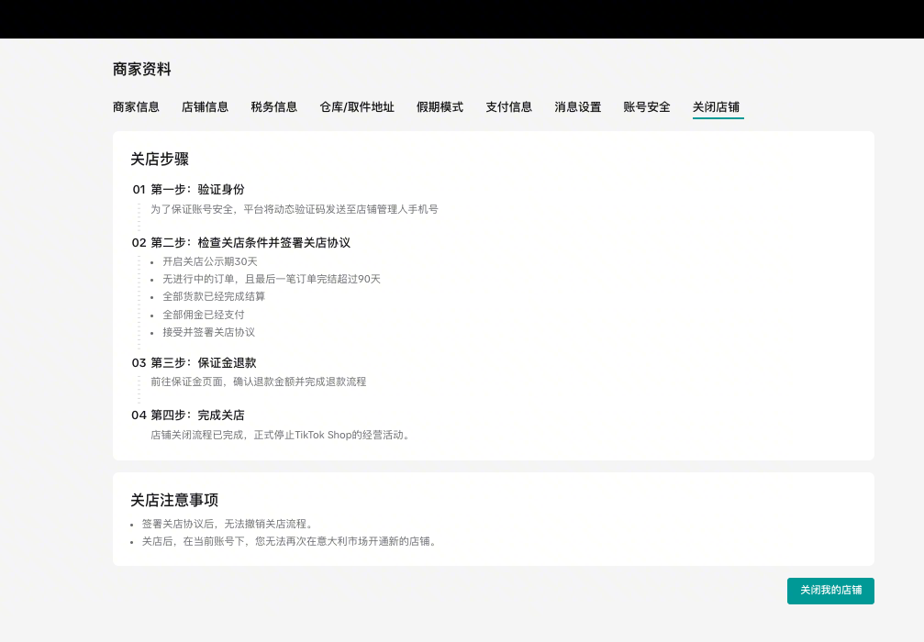924x642 pixels.
Task: Click the 关店步骤 section heading
Action: pyautogui.click(x=160, y=159)
